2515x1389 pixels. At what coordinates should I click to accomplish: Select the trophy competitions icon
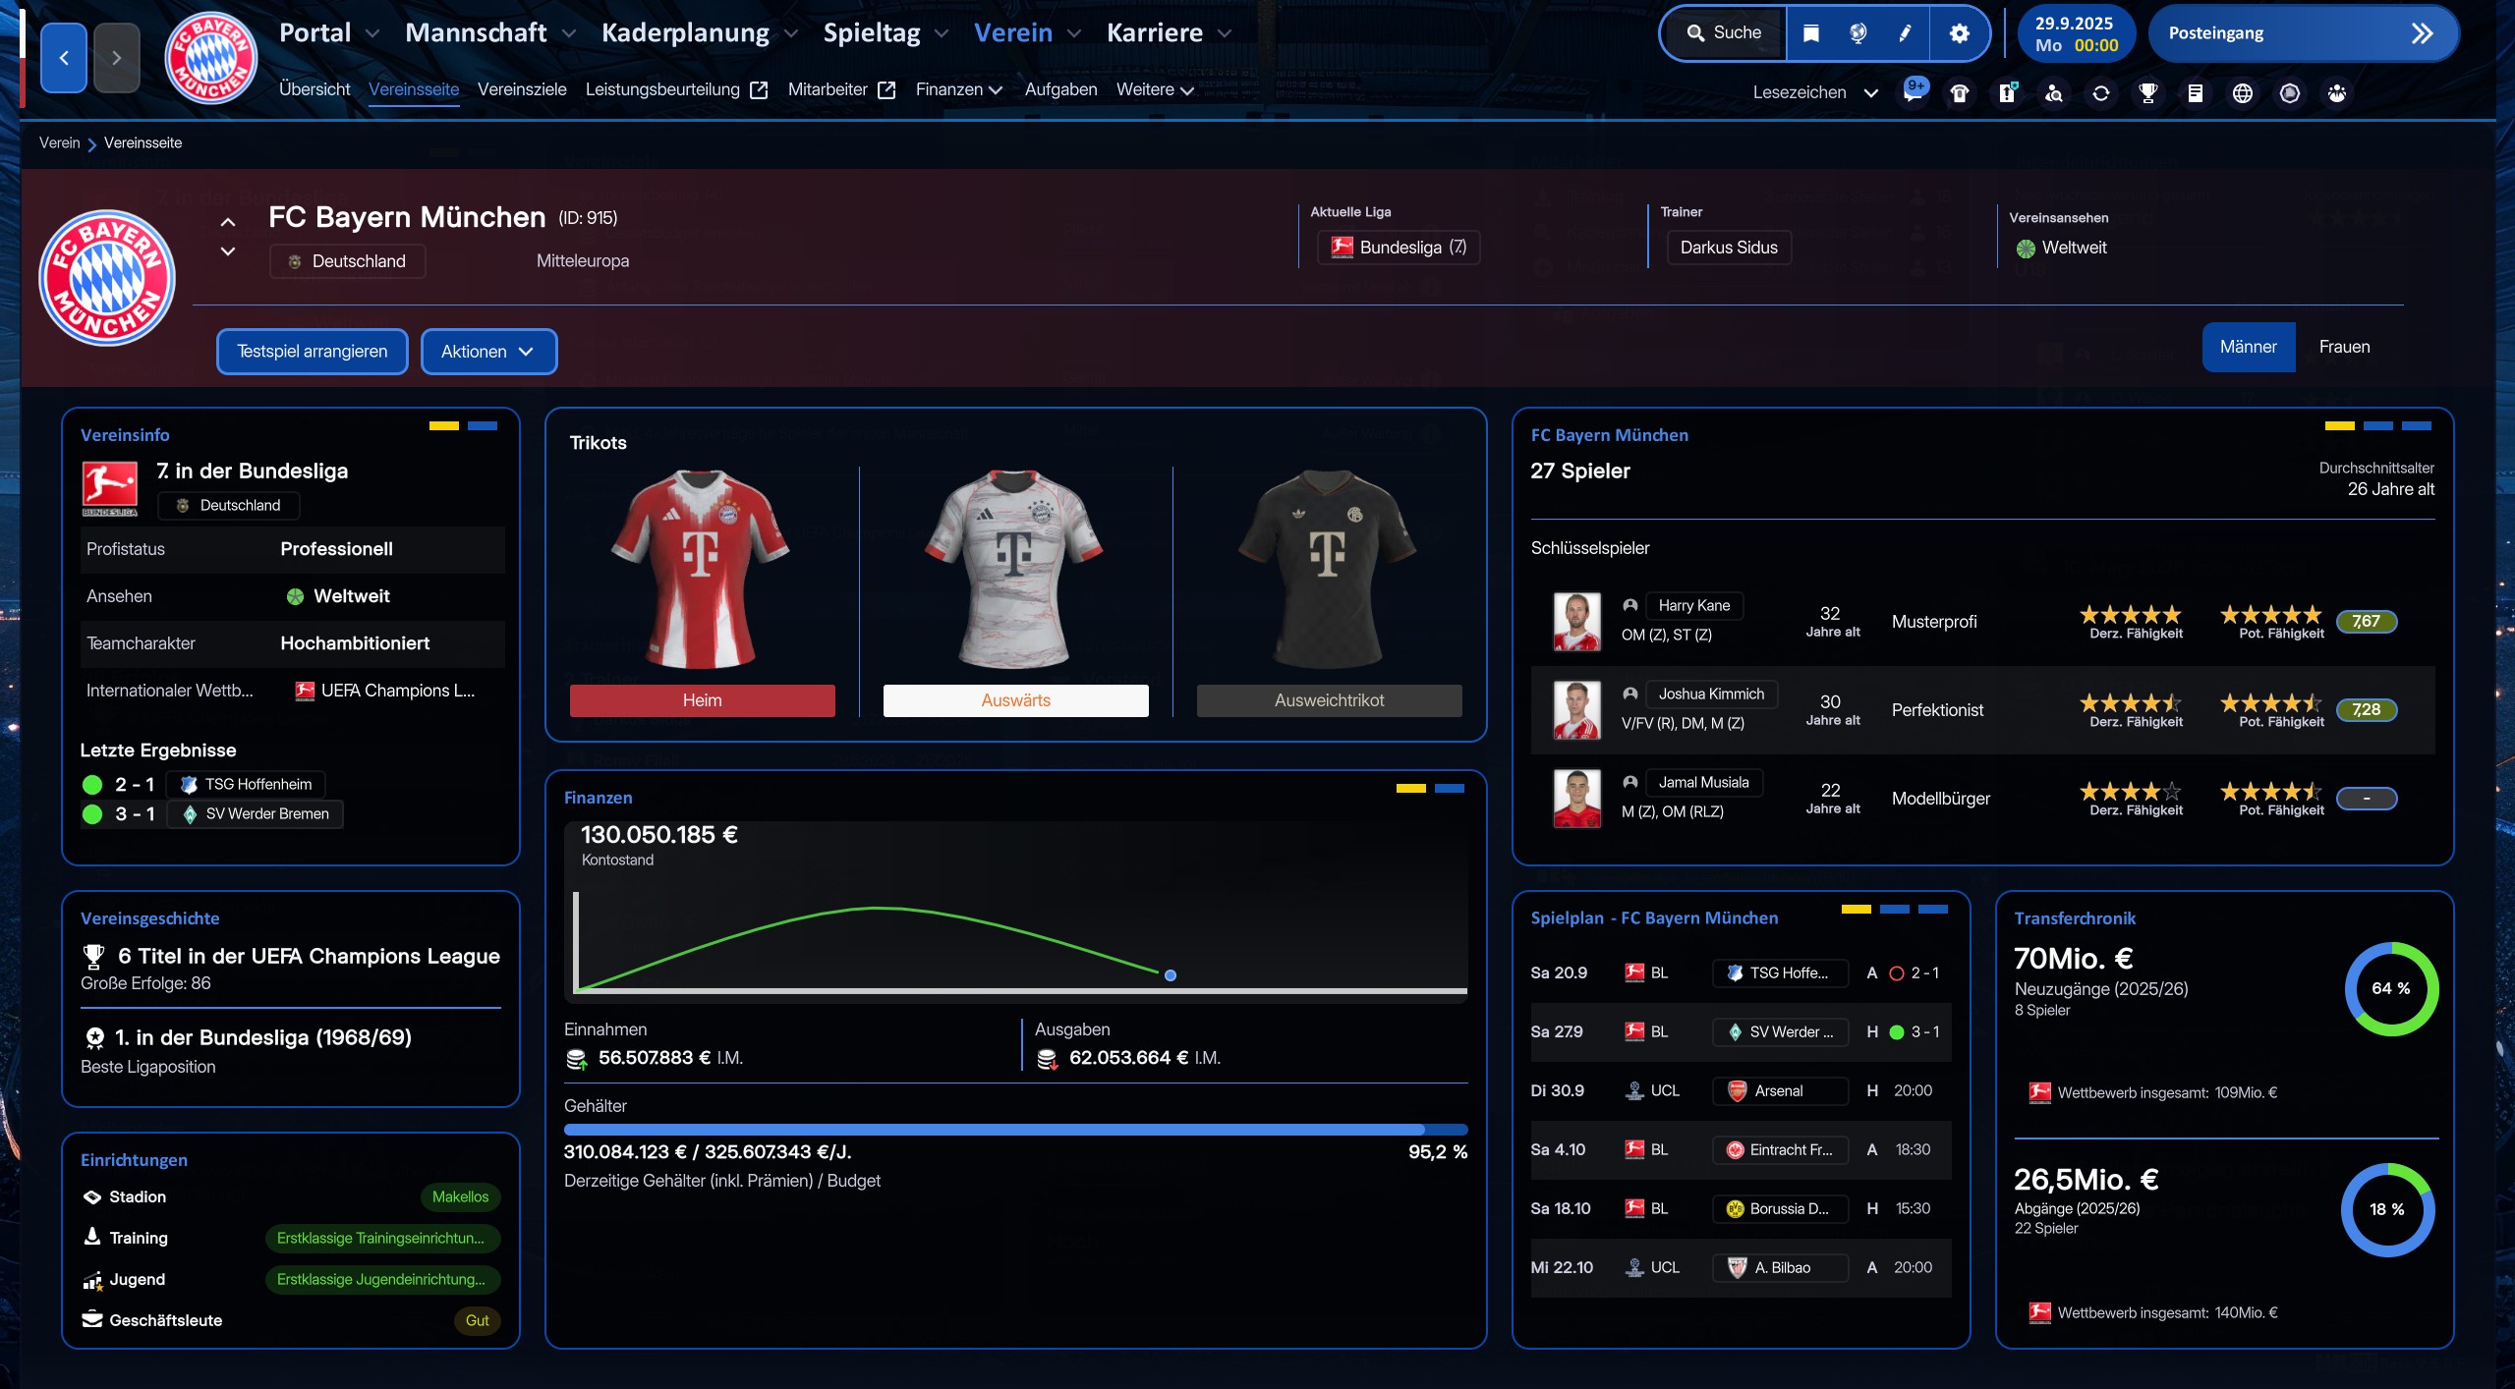(2147, 92)
